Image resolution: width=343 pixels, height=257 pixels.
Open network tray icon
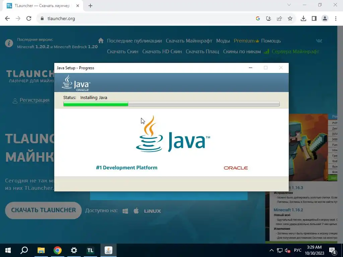click(280, 250)
